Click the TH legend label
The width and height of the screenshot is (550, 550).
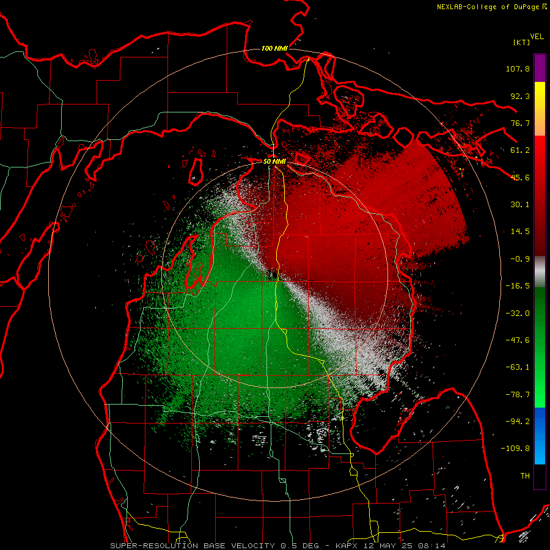(525, 476)
